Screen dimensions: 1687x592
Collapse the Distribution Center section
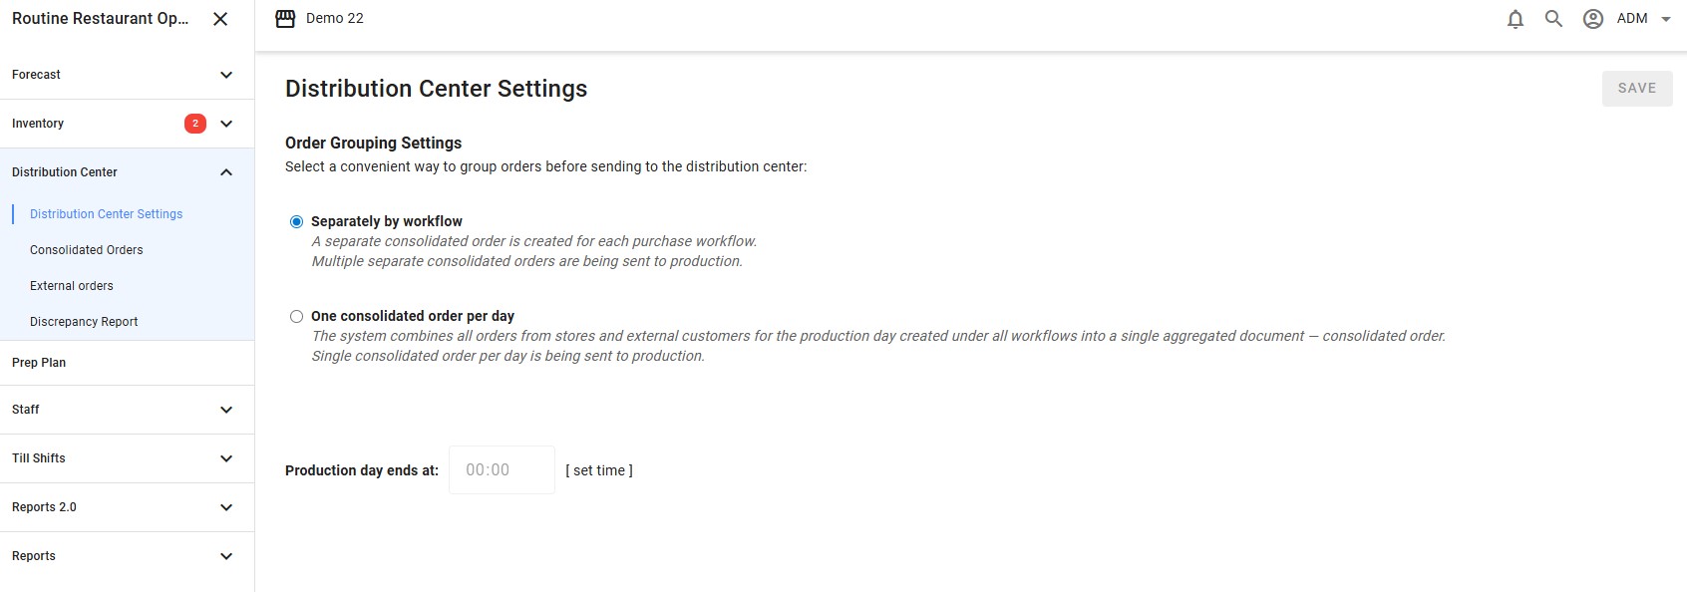click(226, 172)
